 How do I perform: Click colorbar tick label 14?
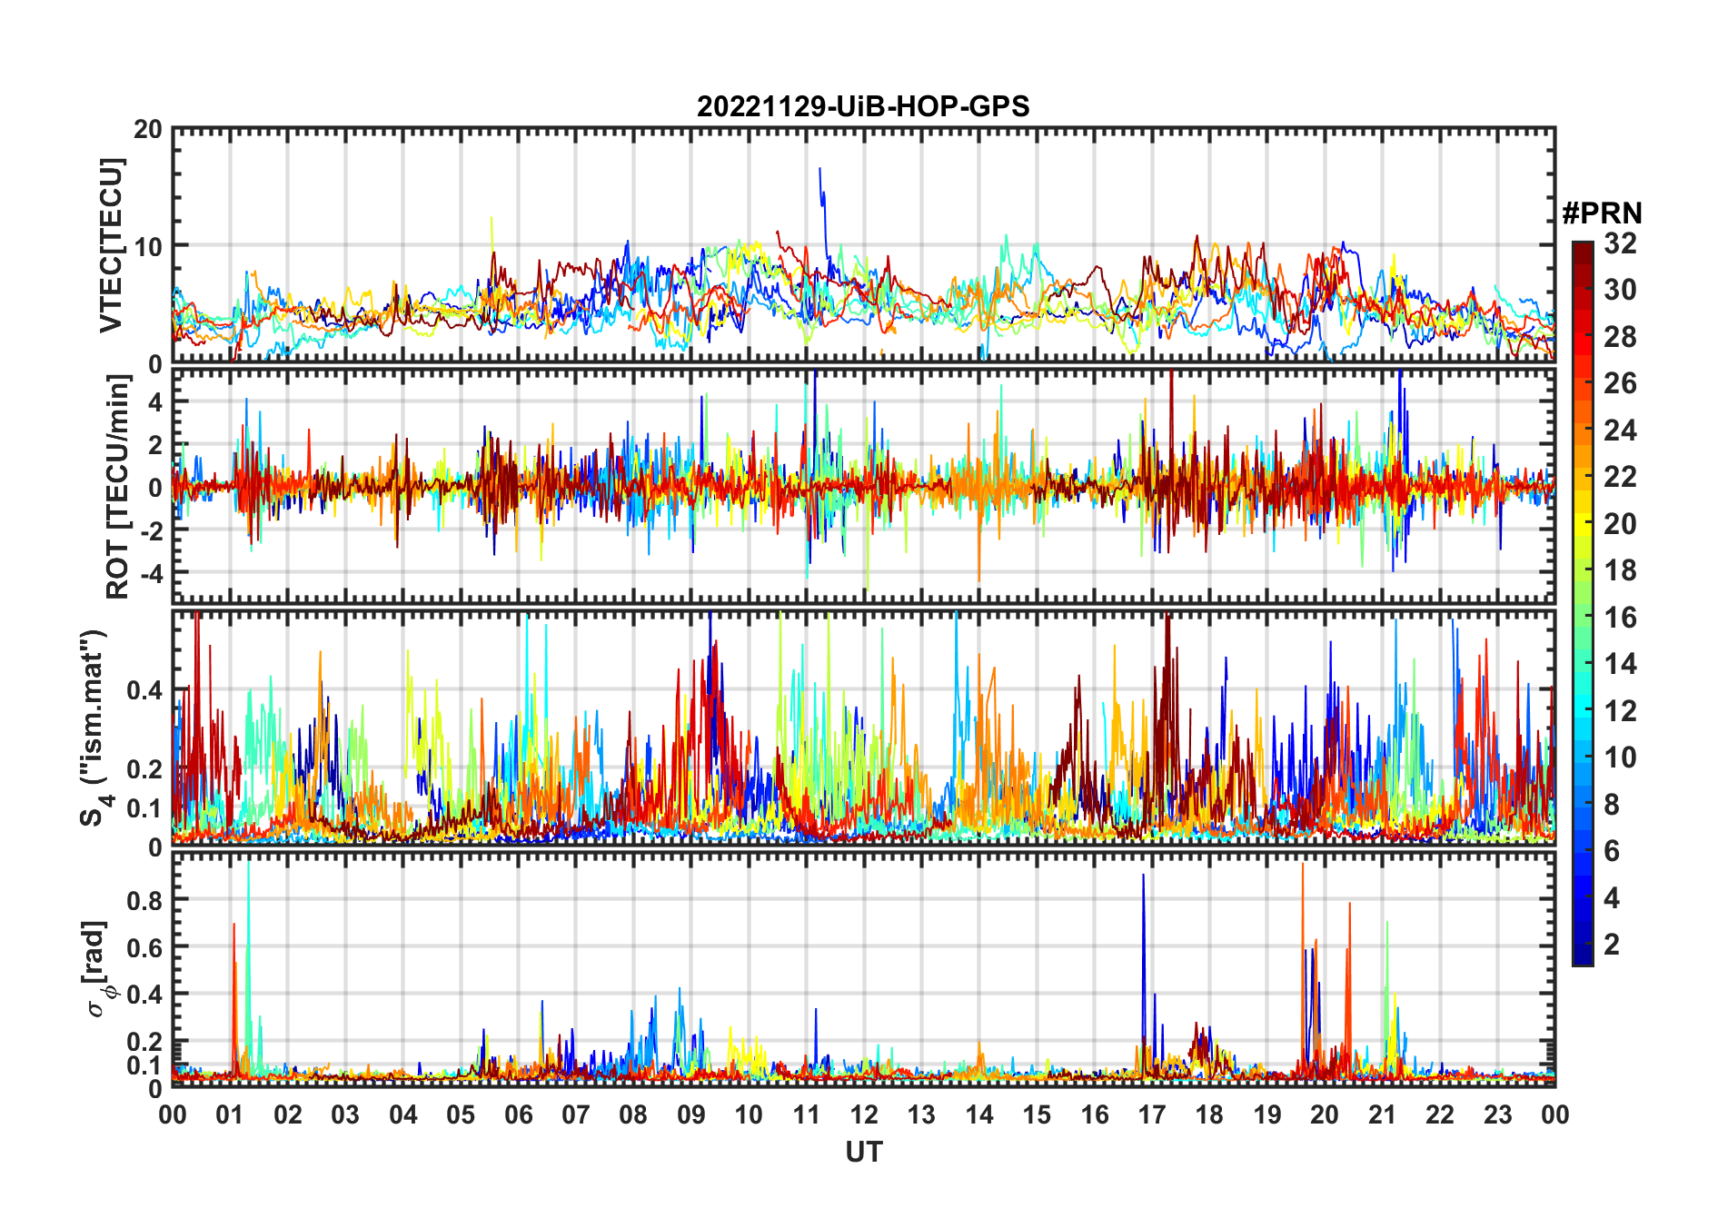pyautogui.click(x=1620, y=664)
